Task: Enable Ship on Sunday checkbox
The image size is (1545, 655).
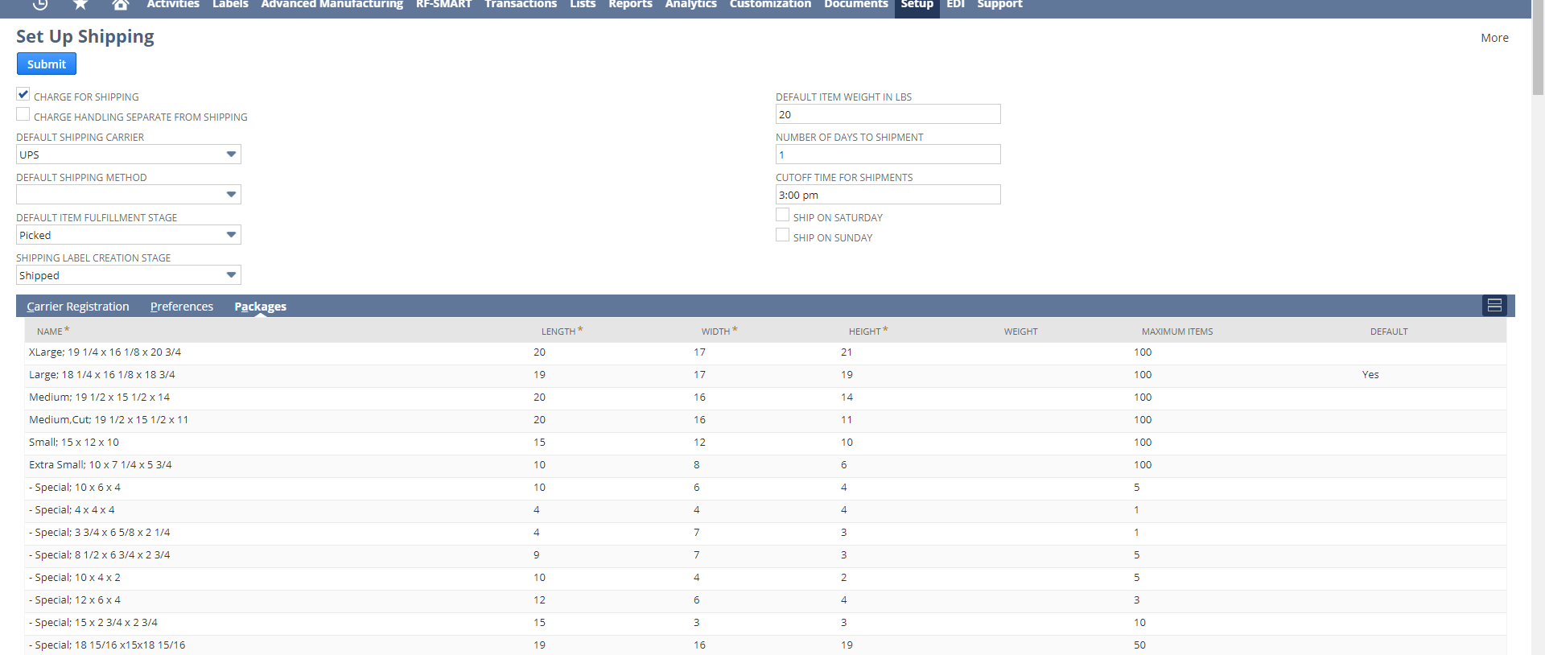Action: (782, 235)
